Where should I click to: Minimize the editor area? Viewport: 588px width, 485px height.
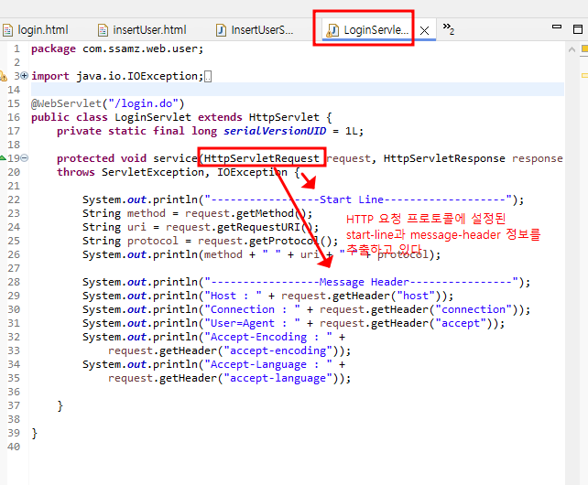pyautogui.click(x=557, y=27)
